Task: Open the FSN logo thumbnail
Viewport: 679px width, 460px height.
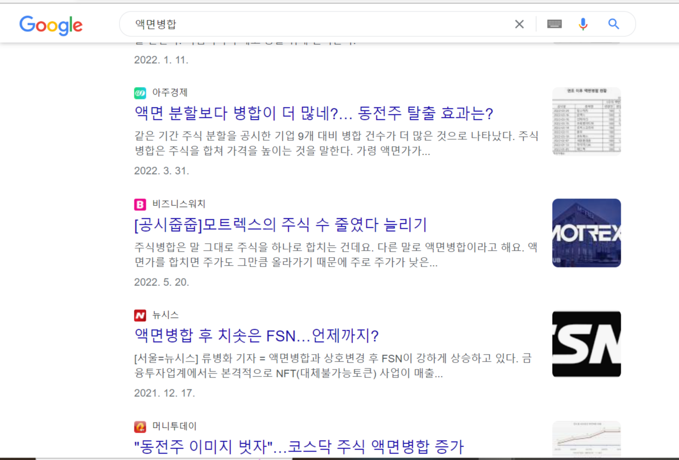Action: pos(586,344)
